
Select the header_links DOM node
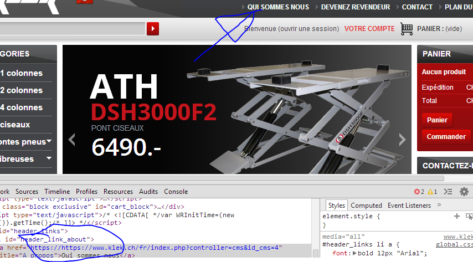34,231
